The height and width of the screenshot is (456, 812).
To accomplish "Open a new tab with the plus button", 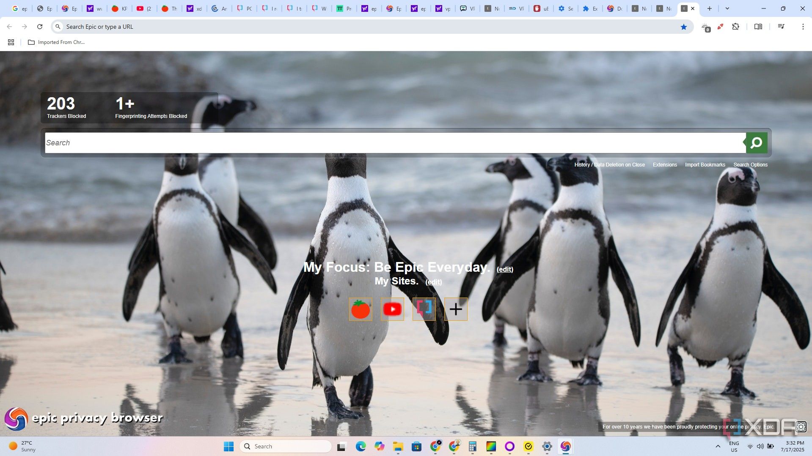I will coord(710,8).
